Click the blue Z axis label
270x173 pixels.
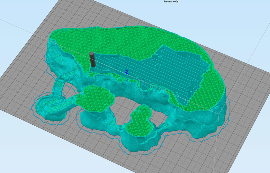[127, 72]
